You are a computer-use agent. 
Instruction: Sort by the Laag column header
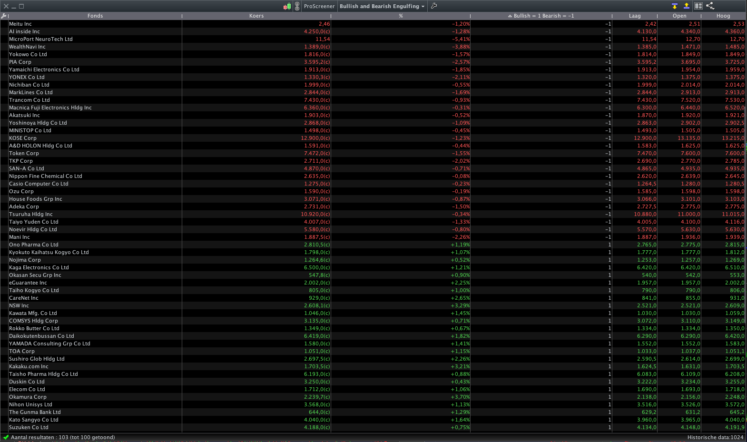(635, 16)
